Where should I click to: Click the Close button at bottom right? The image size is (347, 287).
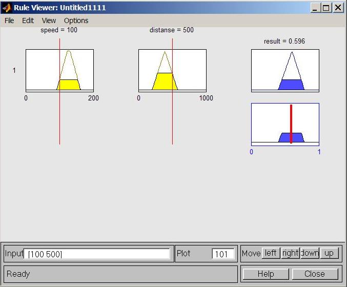point(314,274)
